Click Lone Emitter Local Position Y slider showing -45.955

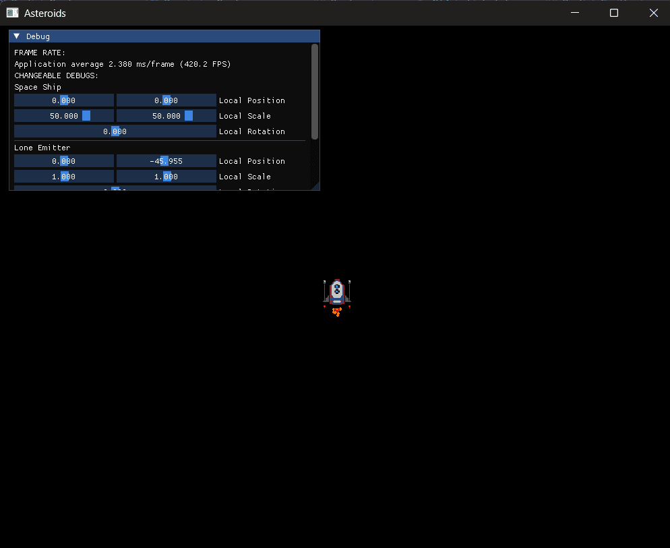click(166, 161)
